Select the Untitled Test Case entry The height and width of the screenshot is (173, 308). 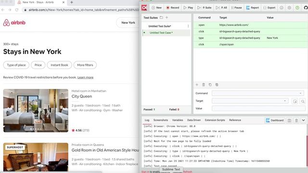(166, 33)
